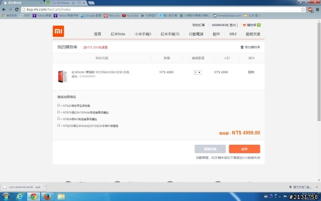Open the ISPD bookmark

pyautogui.click(x=25, y=16)
